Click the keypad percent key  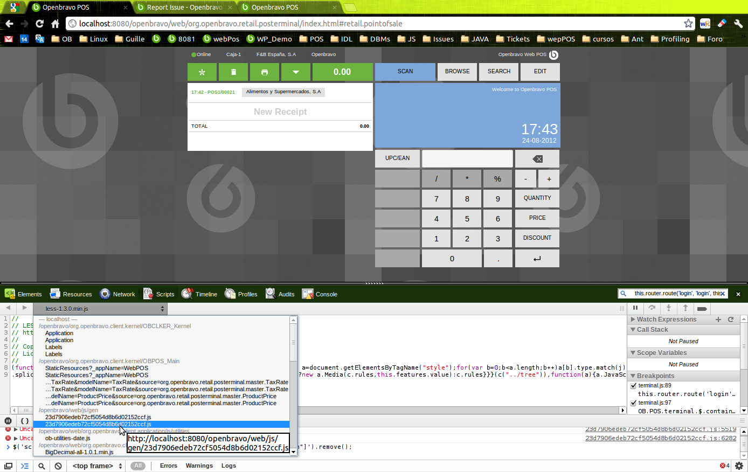coord(497,179)
